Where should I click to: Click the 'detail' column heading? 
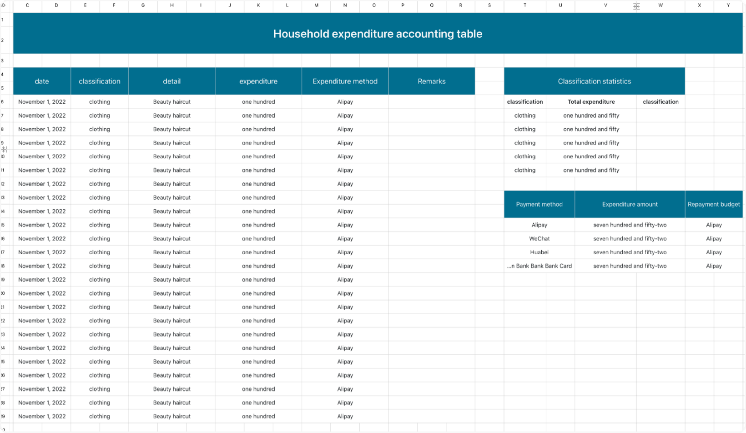coord(172,81)
